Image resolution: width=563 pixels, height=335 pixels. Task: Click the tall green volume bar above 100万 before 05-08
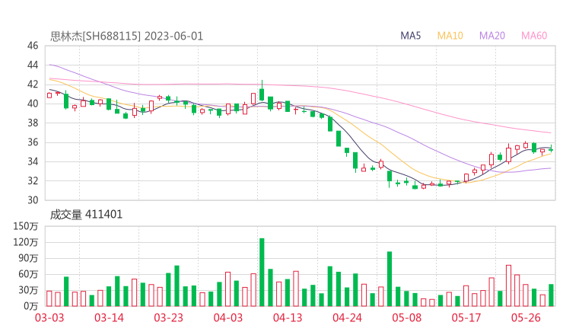pyautogui.click(x=390, y=279)
